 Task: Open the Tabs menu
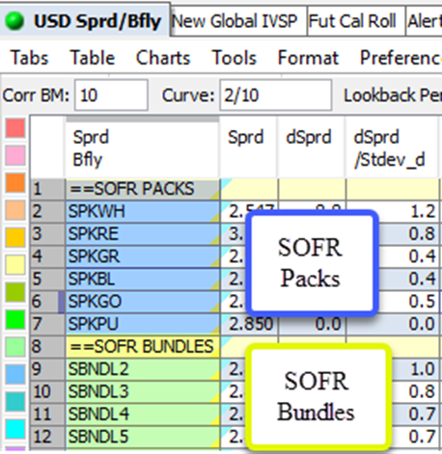tap(30, 58)
